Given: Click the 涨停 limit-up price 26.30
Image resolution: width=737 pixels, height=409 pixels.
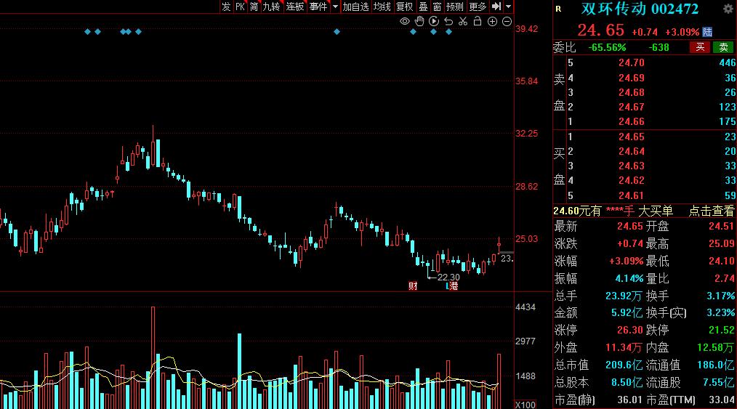Looking at the screenshot, I should (630, 330).
